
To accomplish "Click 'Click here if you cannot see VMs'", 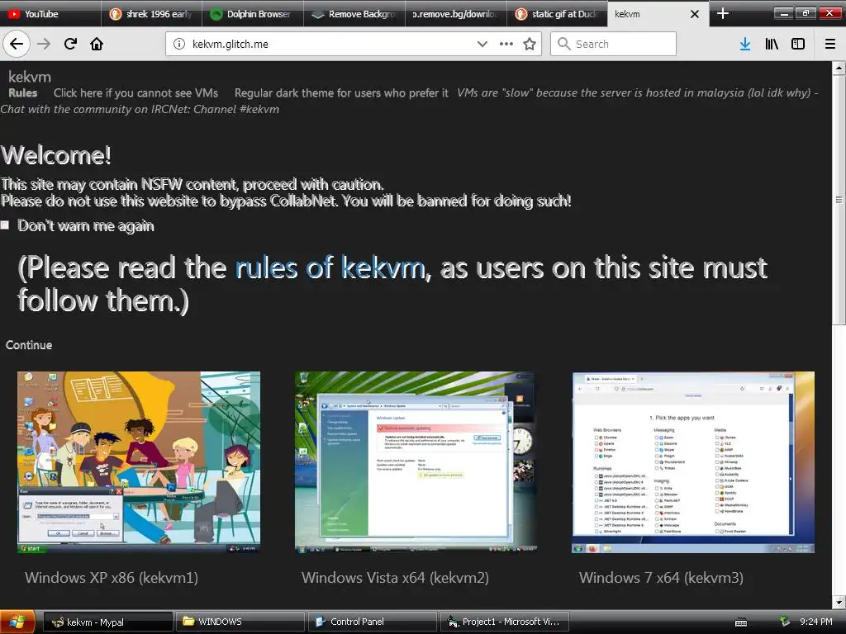I will pyautogui.click(x=136, y=92).
